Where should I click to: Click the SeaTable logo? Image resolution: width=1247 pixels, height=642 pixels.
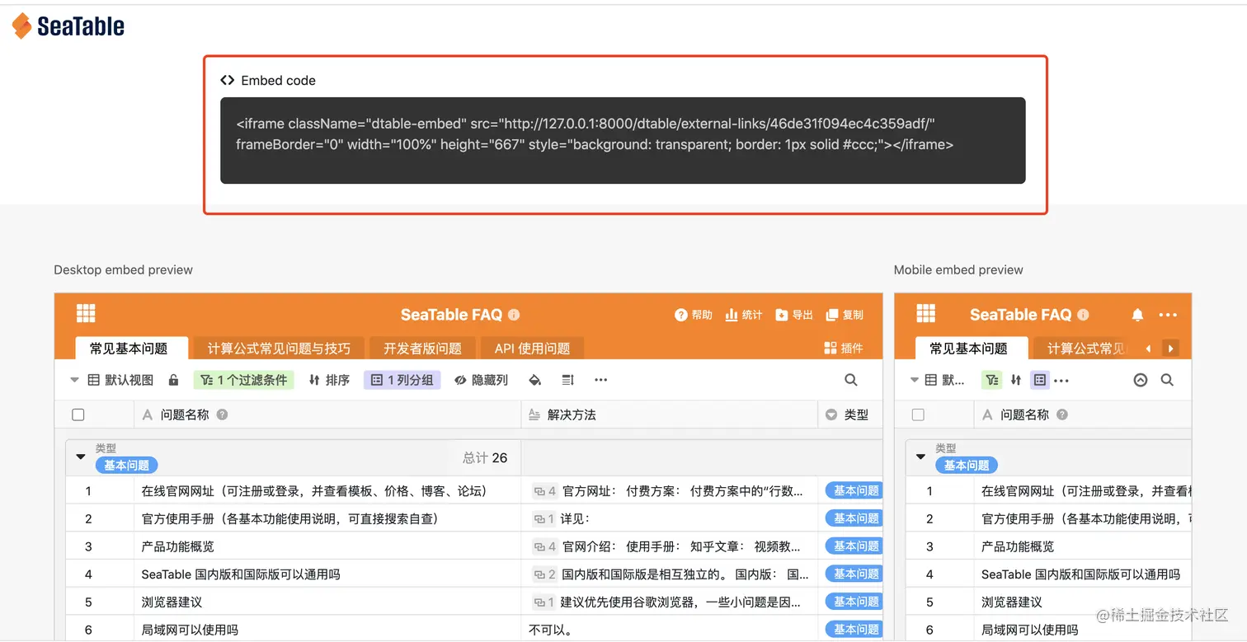(68, 26)
